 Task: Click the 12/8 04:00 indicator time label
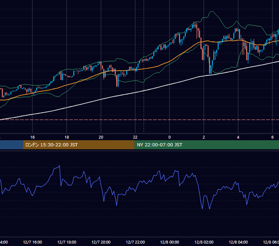(238, 242)
